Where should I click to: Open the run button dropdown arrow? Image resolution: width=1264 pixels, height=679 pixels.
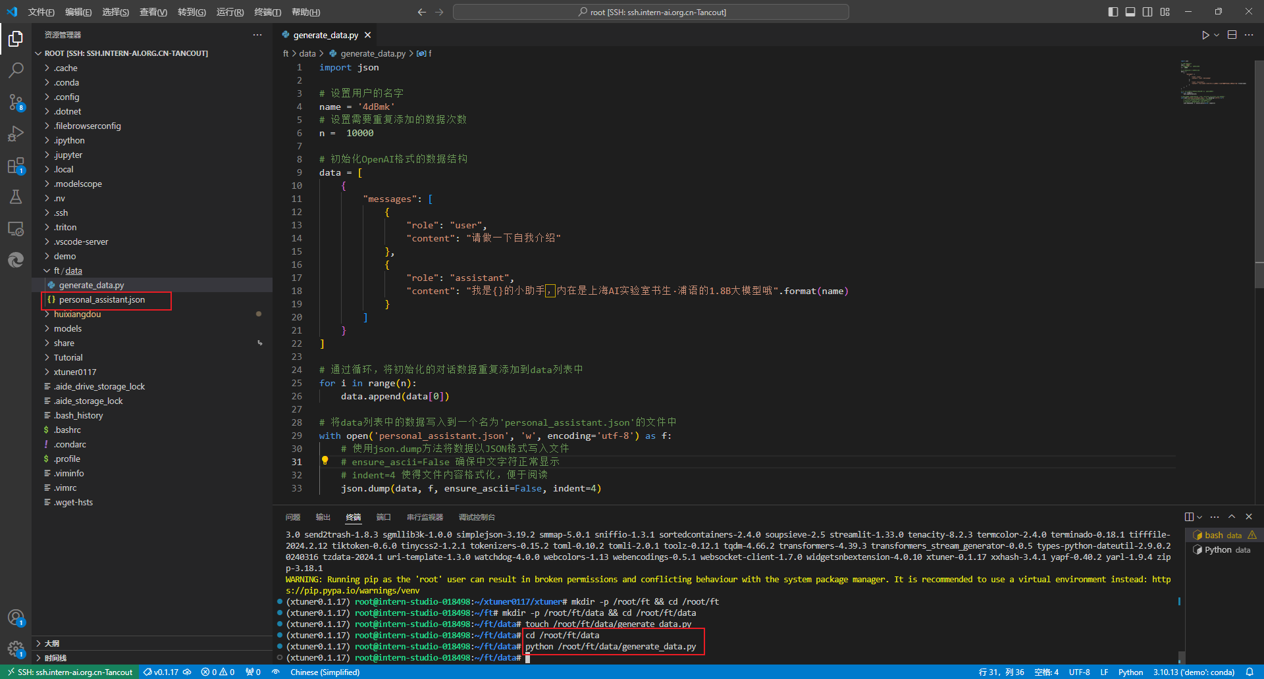point(1217,35)
